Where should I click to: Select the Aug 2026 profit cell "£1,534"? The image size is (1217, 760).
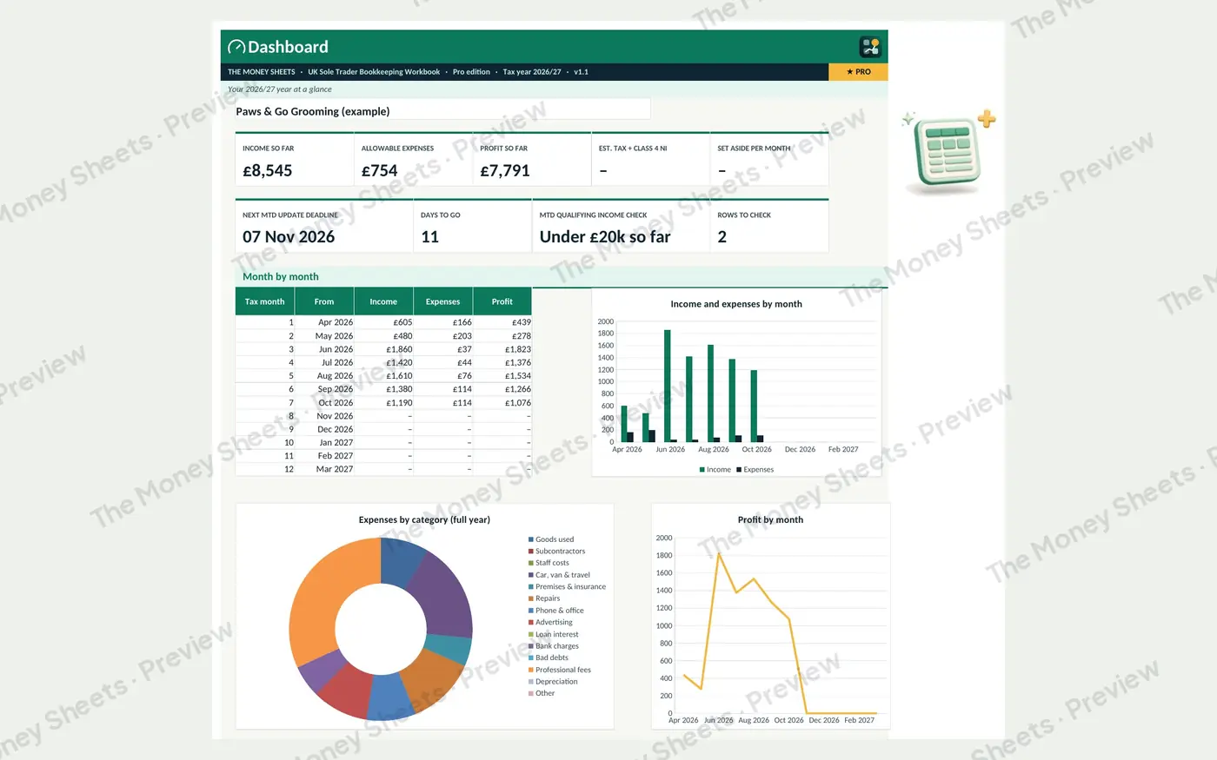(x=502, y=376)
